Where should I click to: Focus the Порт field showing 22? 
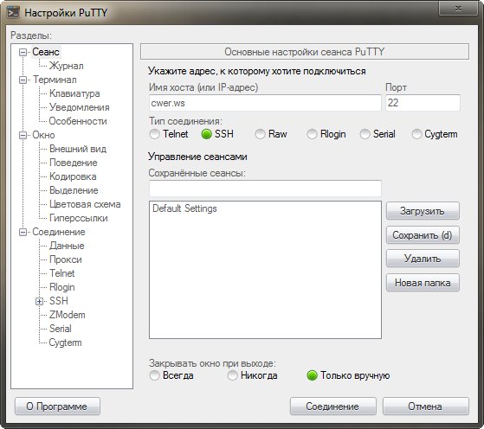423,103
